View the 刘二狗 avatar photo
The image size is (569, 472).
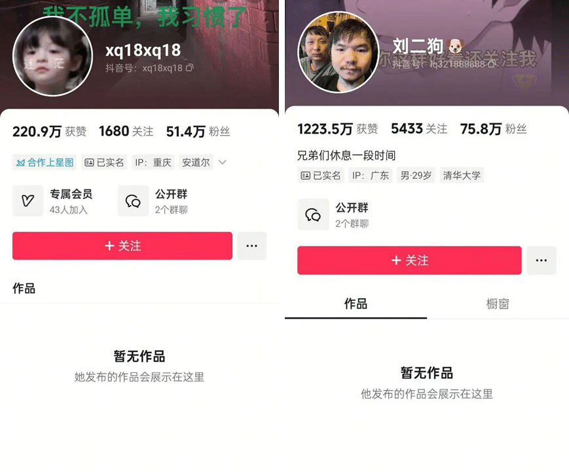[339, 52]
